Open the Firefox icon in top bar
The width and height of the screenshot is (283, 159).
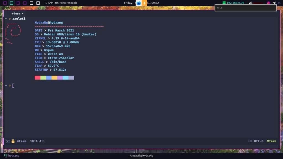[139, 3]
